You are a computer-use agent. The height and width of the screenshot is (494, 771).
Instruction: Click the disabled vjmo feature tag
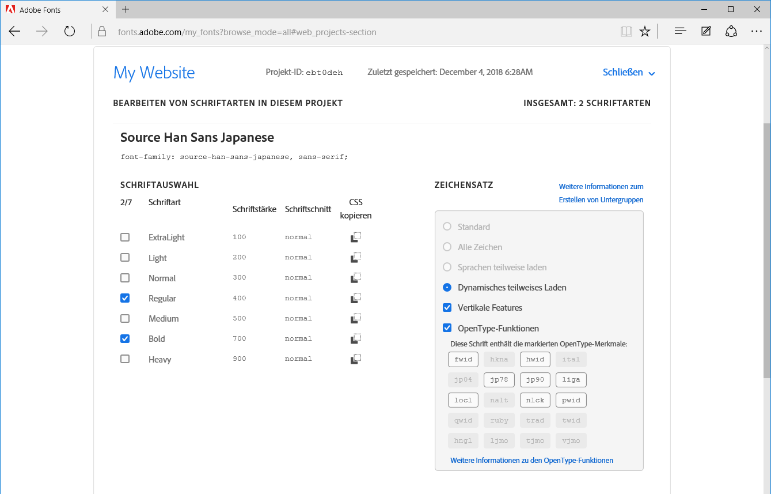coord(571,441)
